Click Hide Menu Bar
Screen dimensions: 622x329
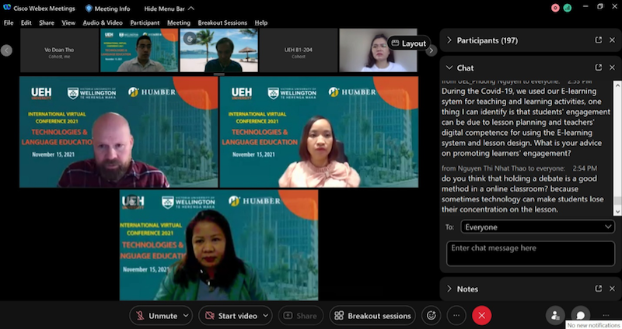[x=169, y=9]
